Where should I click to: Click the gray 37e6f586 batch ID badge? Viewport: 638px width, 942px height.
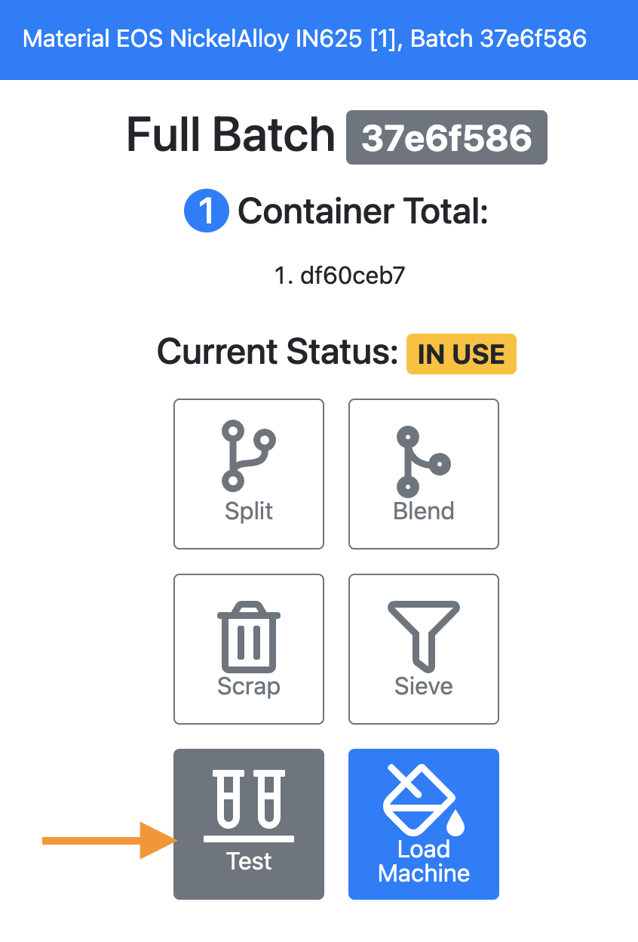446,137
